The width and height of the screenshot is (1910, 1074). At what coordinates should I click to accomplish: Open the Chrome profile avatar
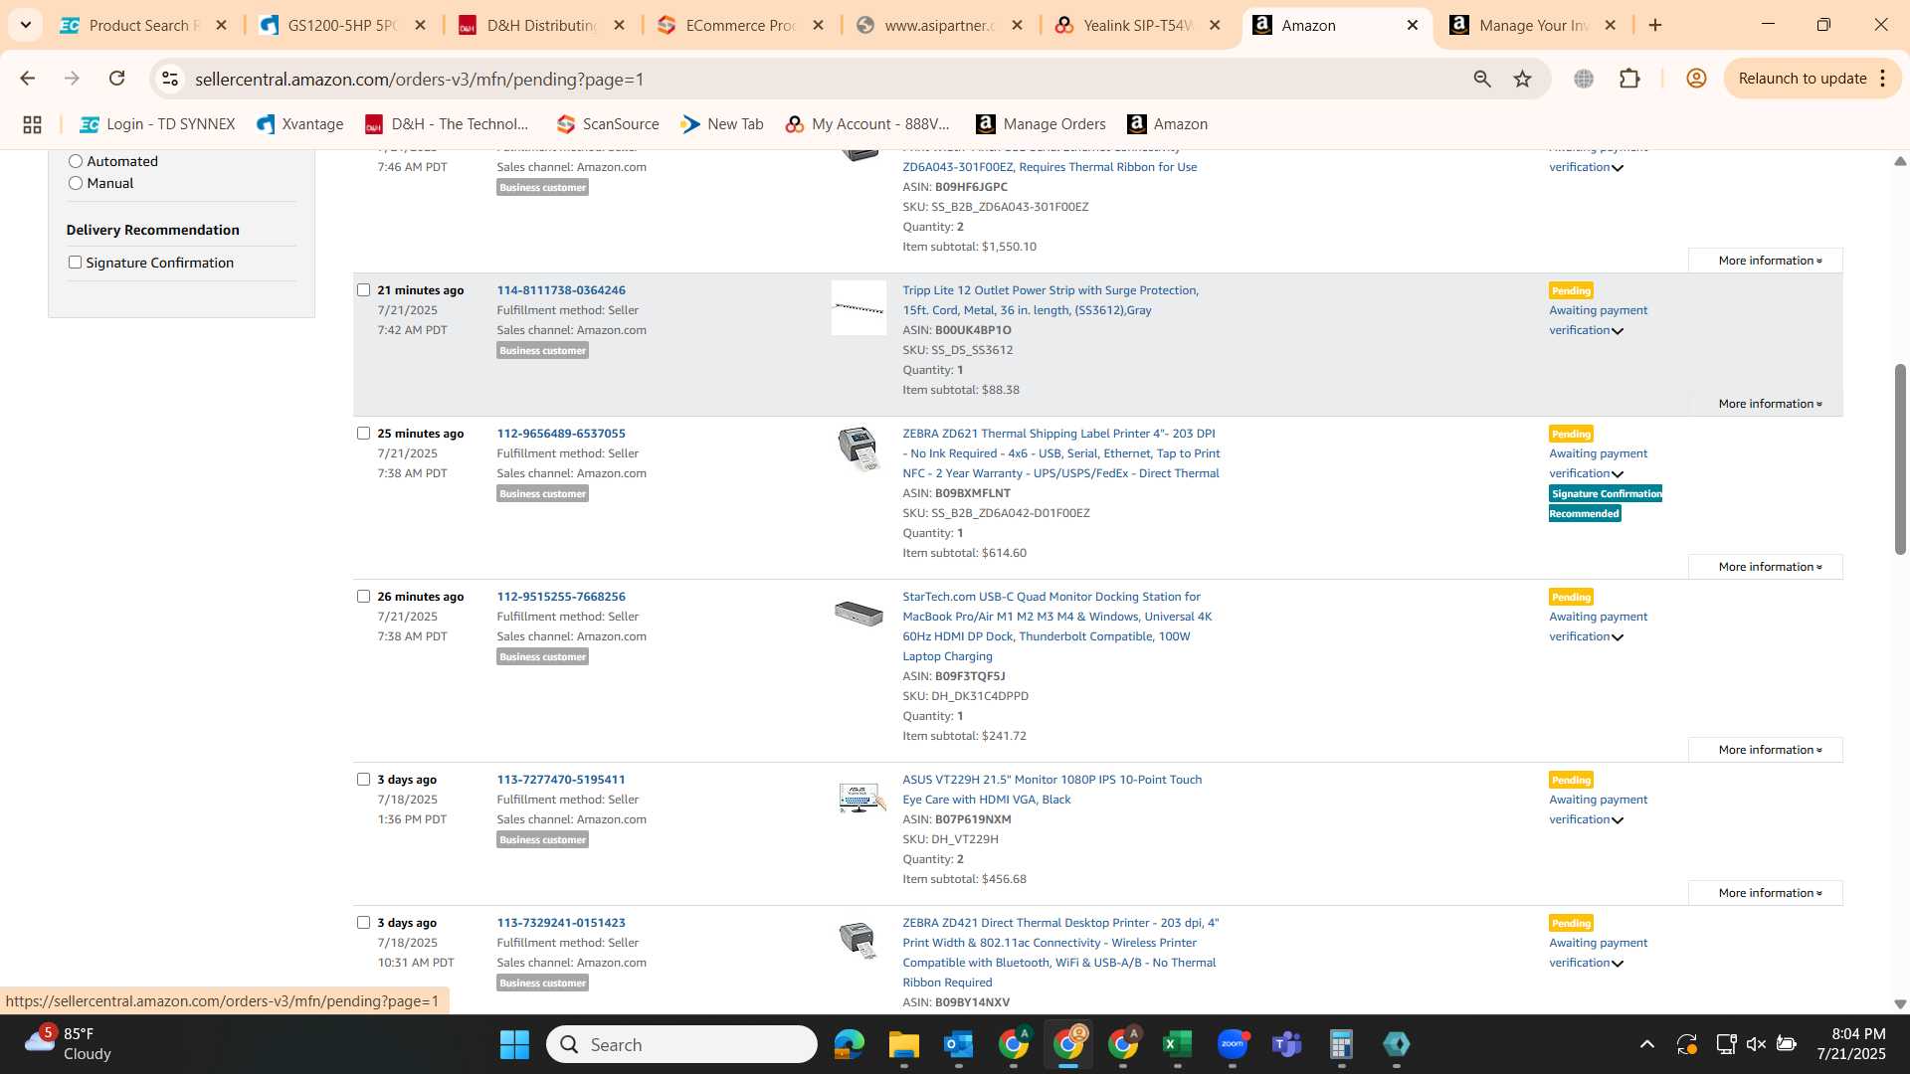point(1696,79)
